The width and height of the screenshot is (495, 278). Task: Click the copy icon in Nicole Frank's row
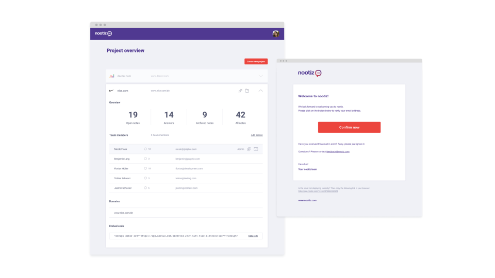(249, 149)
